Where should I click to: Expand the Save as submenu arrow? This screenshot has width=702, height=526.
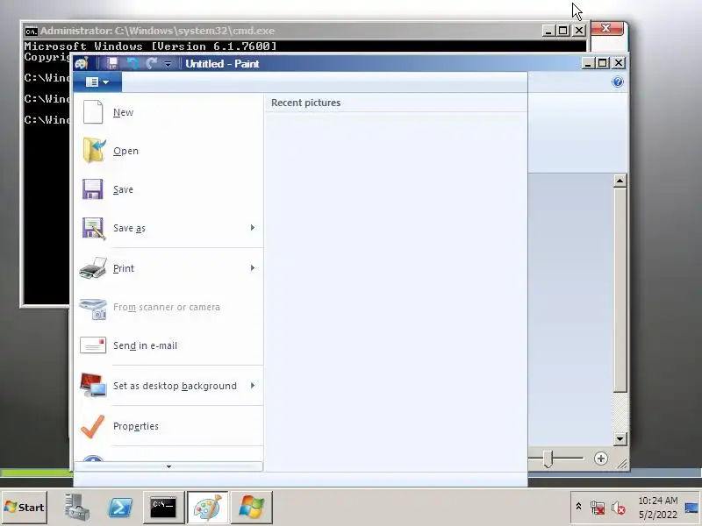coord(253,228)
